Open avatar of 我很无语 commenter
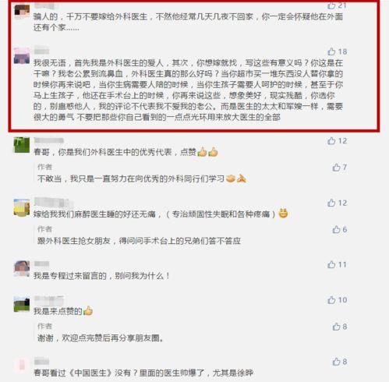The height and width of the screenshot is (382, 389). click(22, 55)
